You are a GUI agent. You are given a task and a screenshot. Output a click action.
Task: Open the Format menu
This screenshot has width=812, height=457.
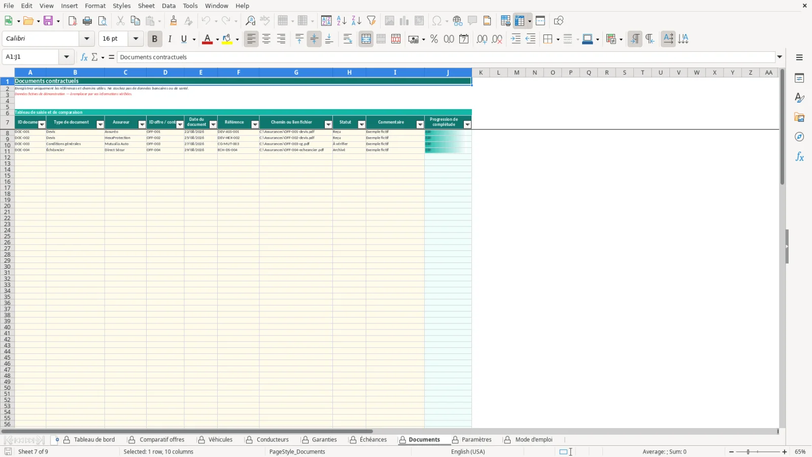[x=95, y=6]
